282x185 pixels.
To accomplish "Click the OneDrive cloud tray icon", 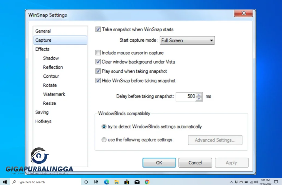I will (x=241, y=182).
